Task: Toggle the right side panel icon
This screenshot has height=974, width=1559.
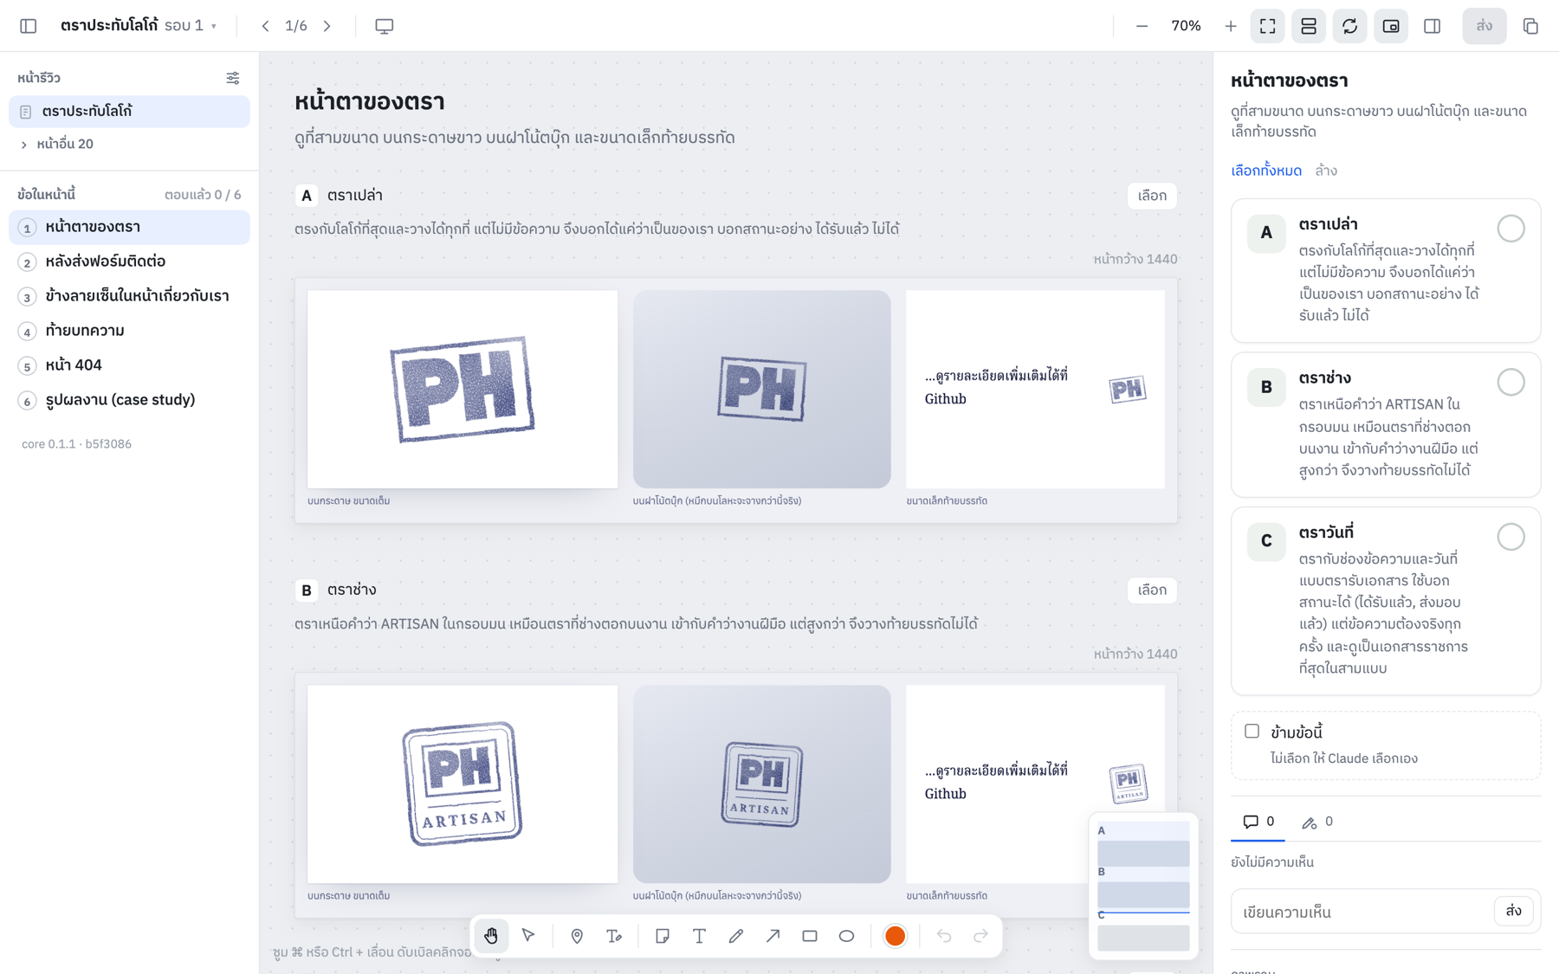Action: point(1433,26)
